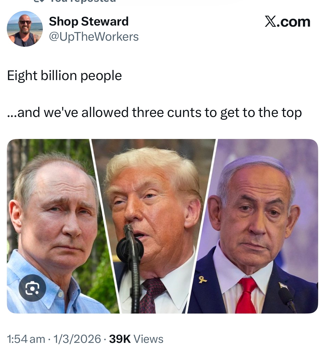Open the right photo of the man in the navy suit
The image size is (325, 356).
[x=256, y=226]
